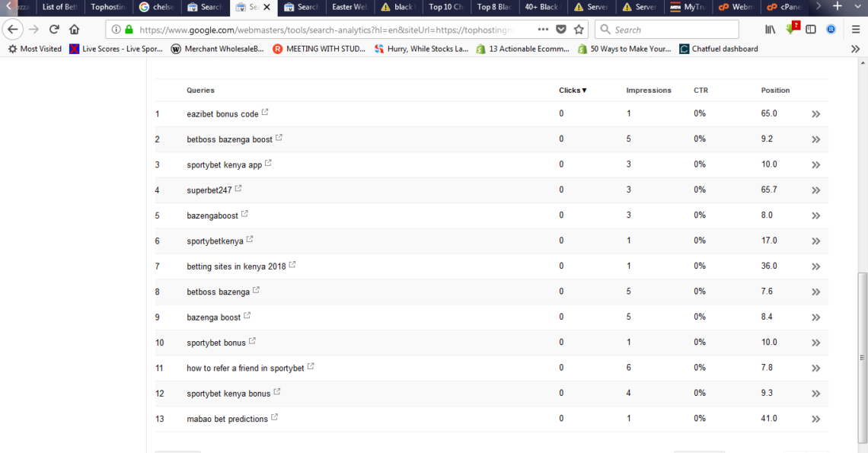
Task: Sort table by Impressions column
Action: click(x=648, y=91)
